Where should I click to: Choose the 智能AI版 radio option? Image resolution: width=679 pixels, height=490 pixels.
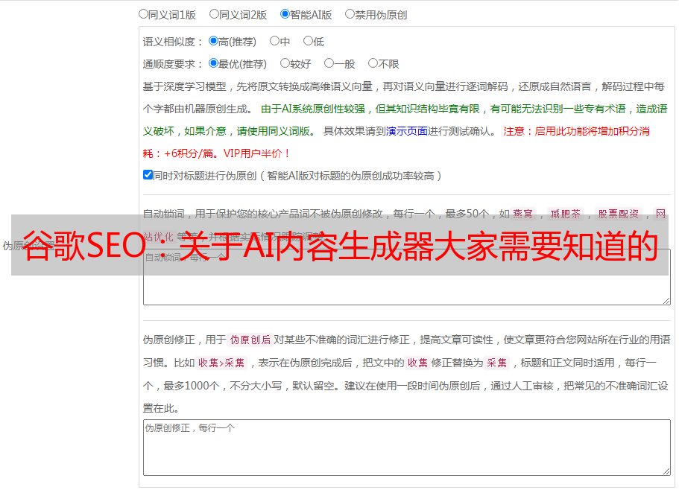[285, 14]
